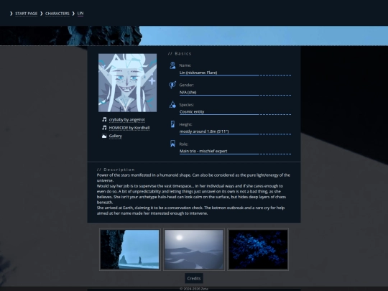
Task: Select the text 'N/A (she)'
Action: (x=188, y=92)
